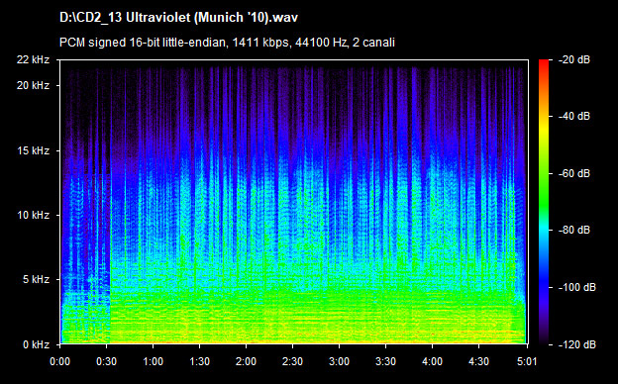This screenshot has width=618, height=384.
Task: Click the 22 kHz frequency axis label
Action: click(33, 59)
